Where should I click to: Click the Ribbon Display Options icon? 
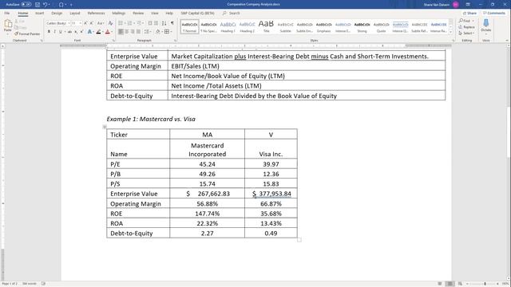[x=468, y=5]
